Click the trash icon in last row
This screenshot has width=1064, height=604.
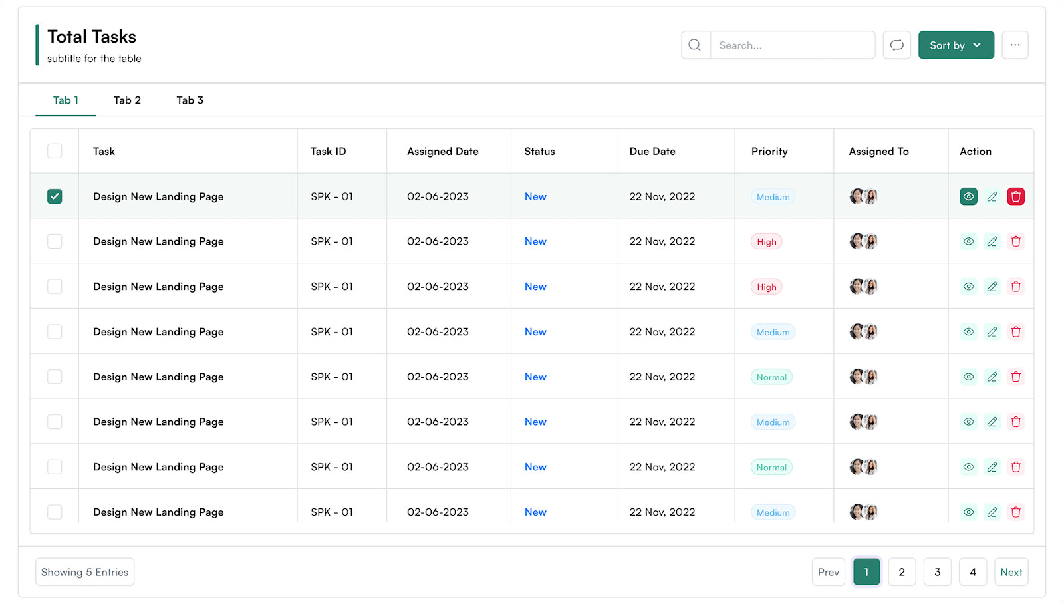tap(1015, 512)
